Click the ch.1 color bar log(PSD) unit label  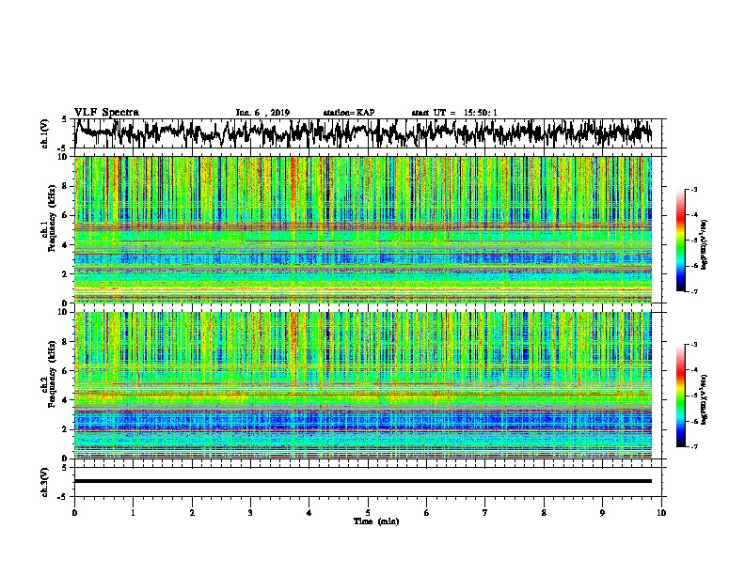coord(705,244)
